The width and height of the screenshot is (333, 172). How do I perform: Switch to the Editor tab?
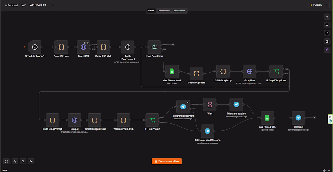pos(151,11)
